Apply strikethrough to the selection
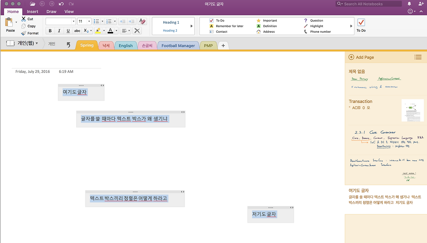 (77, 31)
